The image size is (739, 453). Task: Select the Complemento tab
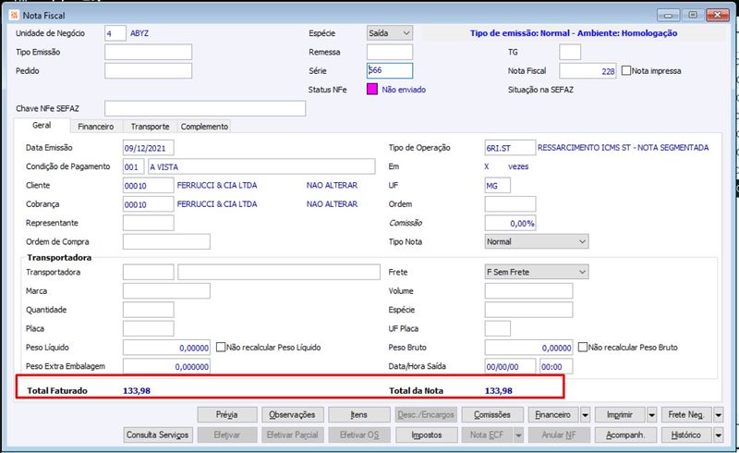click(x=203, y=126)
